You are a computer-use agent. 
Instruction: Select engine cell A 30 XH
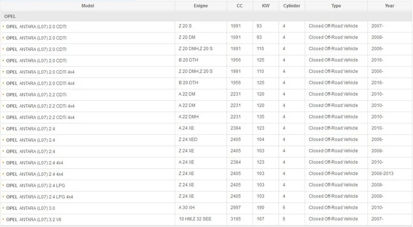point(186,207)
